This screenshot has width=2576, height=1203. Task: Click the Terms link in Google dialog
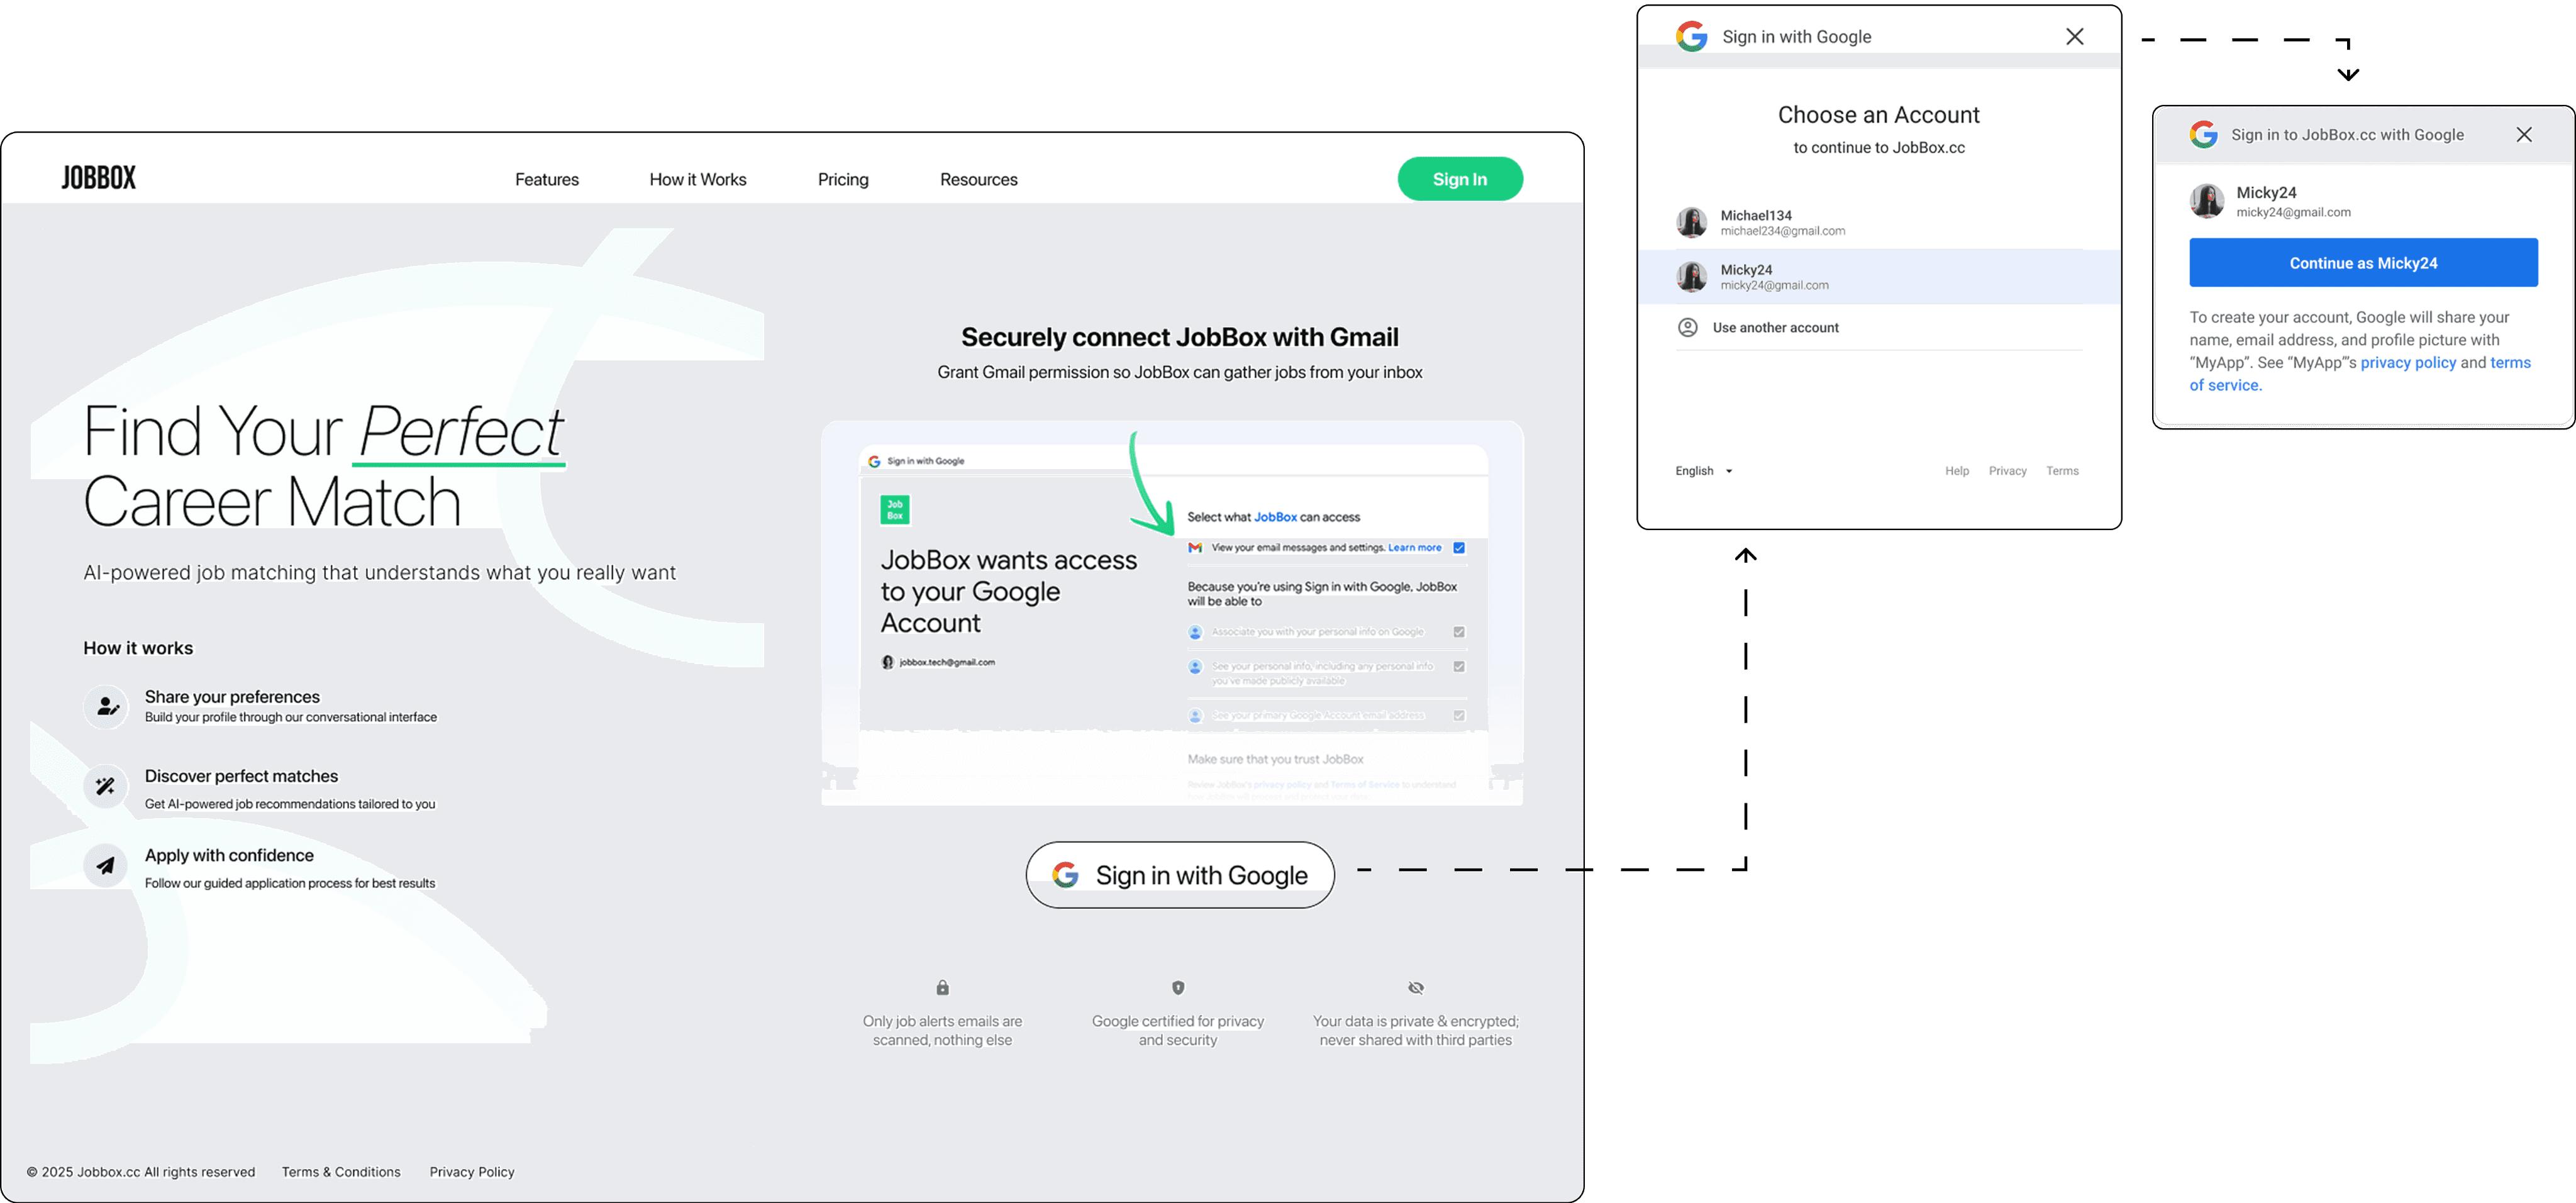pyautogui.click(x=2062, y=471)
